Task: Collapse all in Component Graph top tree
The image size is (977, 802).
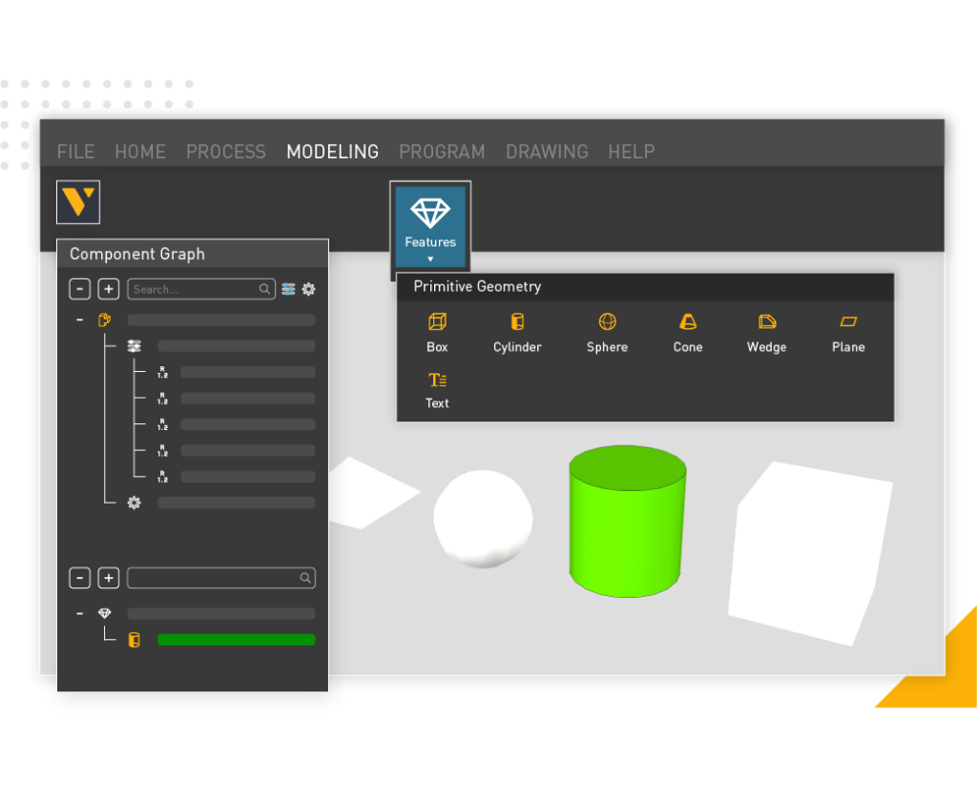Action: click(x=80, y=289)
